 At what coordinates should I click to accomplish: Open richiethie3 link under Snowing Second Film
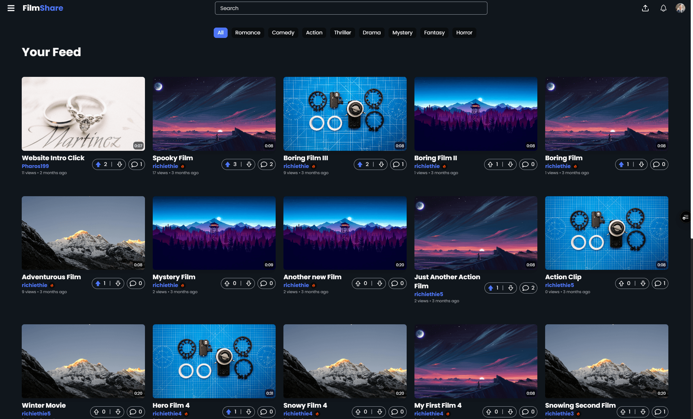click(559, 413)
